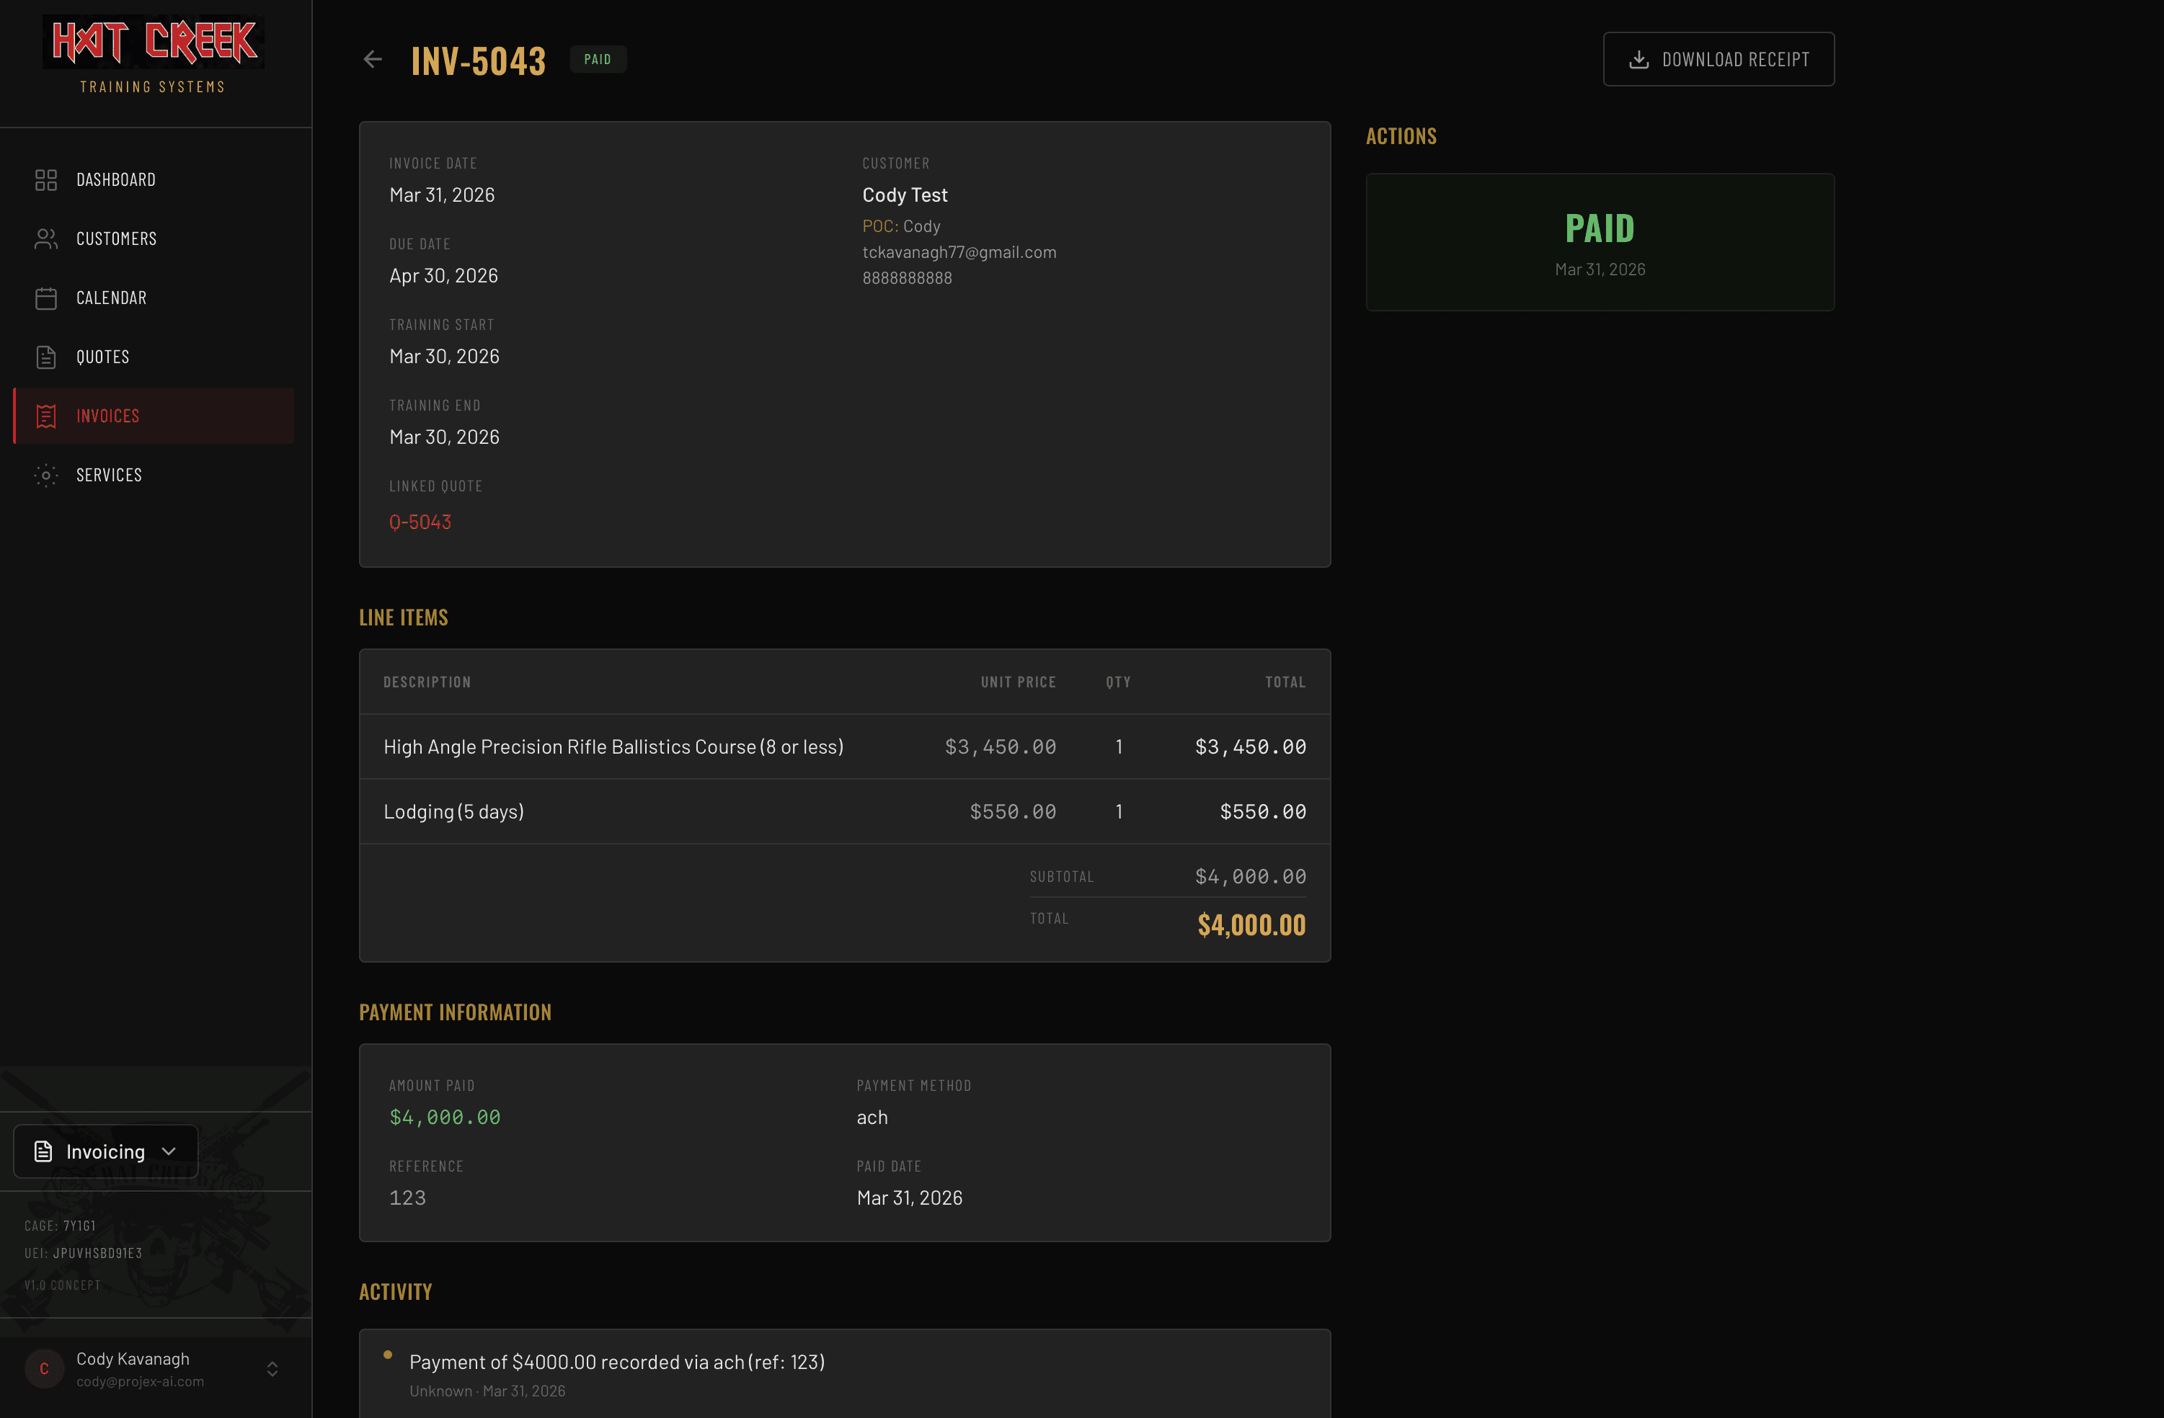2164x1418 pixels.
Task: Open the Calendar menu item
Action: [x=154, y=298]
